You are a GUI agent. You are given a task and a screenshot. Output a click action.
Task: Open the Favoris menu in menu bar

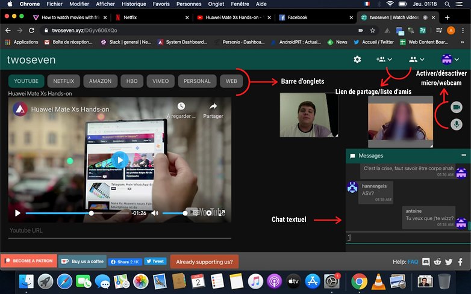(x=161, y=4)
